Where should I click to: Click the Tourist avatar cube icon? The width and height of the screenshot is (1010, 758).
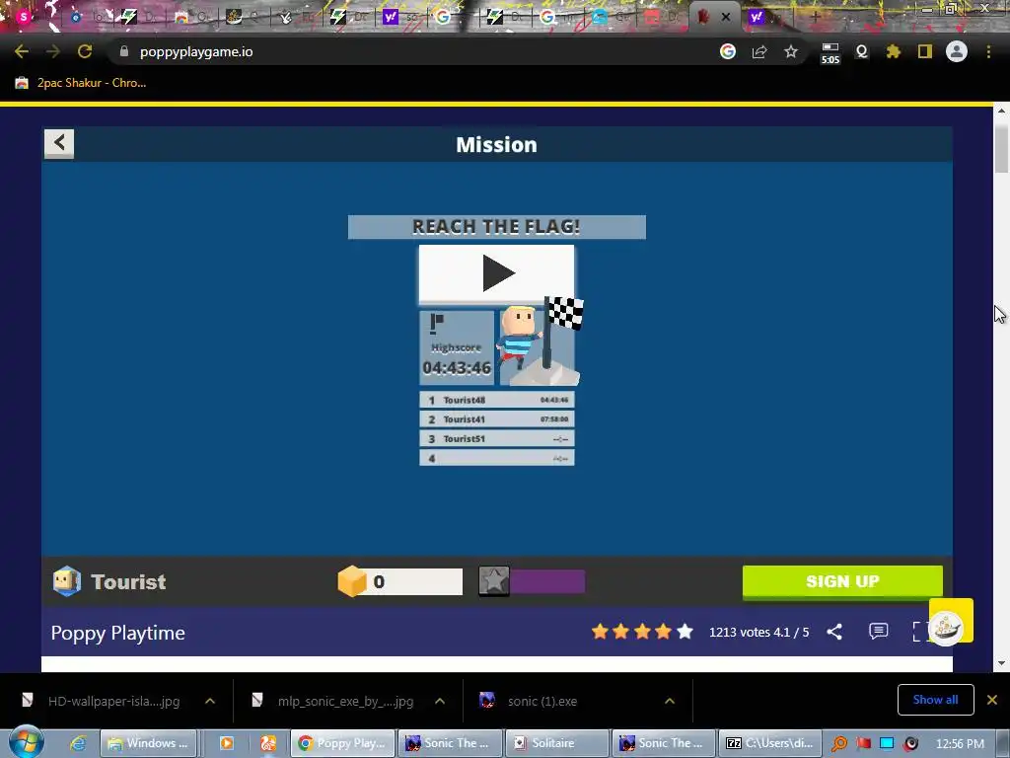click(x=67, y=581)
